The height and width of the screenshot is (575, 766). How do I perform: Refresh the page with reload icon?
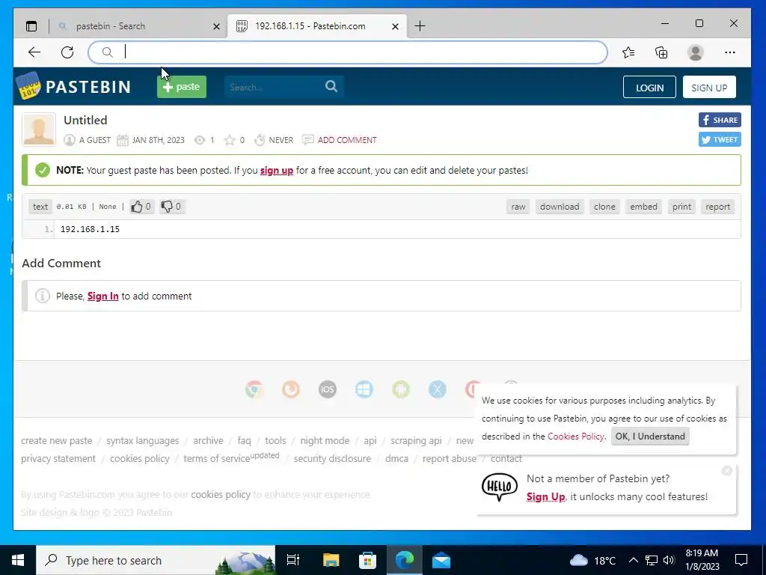pyautogui.click(x=67, y=52)
